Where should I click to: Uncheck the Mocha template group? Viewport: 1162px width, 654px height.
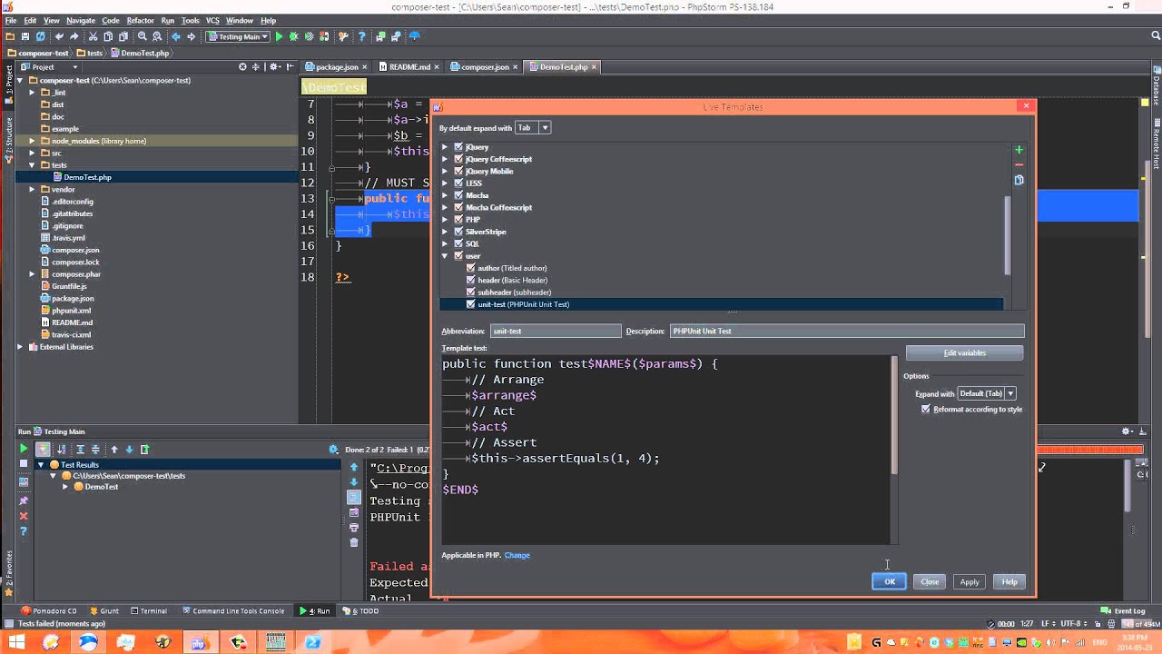(x=458, y=195)
